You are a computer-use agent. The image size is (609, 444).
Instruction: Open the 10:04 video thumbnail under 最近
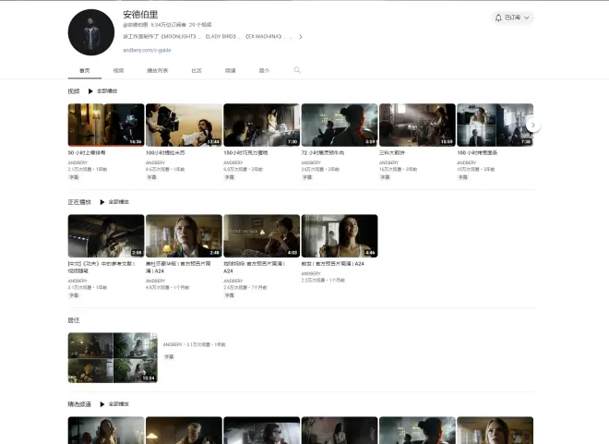113,357
